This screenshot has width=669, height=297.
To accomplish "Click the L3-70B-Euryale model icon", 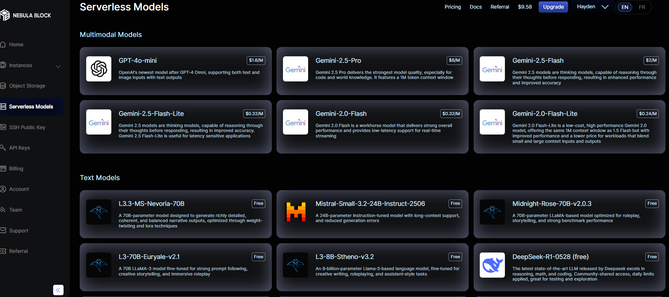I will [99, 265].
